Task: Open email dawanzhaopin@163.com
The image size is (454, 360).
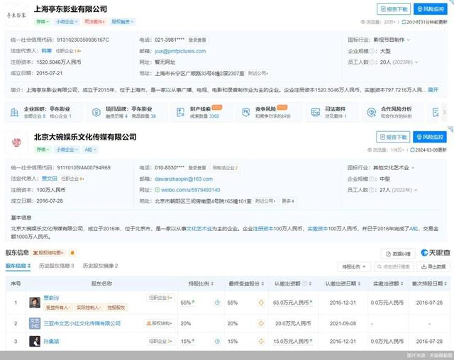Action: click(x=184, y=179)
